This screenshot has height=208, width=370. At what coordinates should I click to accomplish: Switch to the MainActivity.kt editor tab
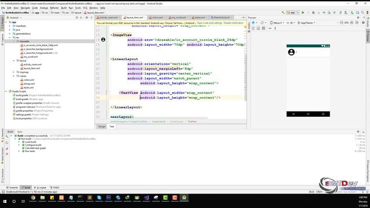click(x=221, y=17)
